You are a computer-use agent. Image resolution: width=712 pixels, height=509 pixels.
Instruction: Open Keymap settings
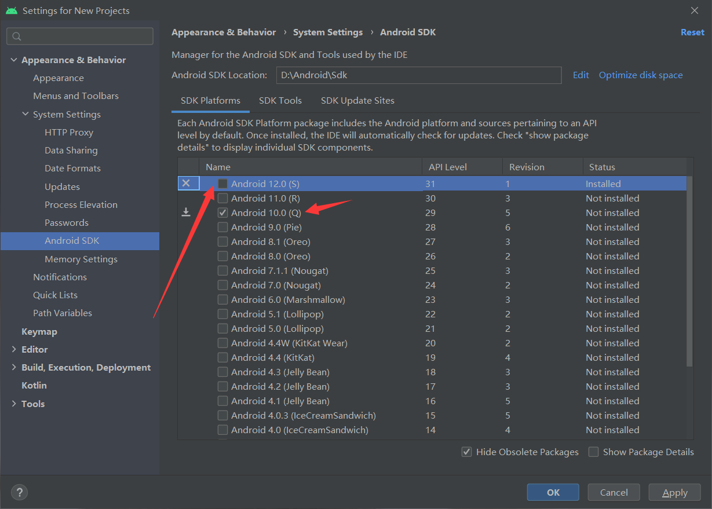coord(39,331)
